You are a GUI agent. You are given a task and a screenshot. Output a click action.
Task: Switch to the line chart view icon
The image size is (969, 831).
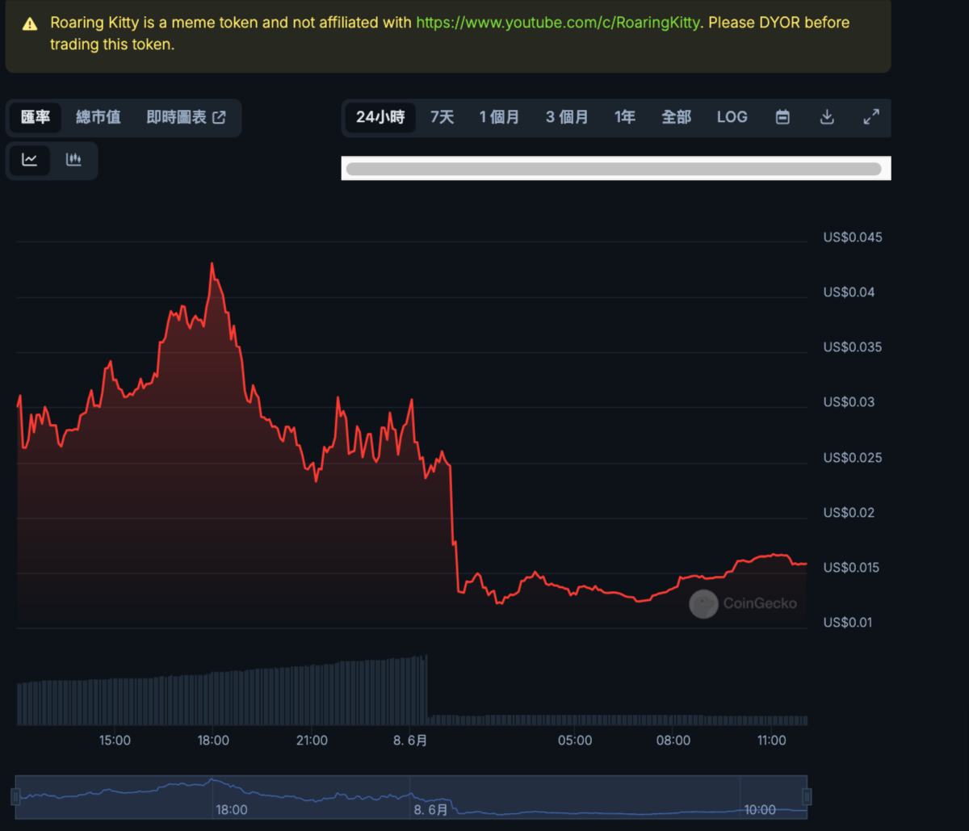(30, 160)
